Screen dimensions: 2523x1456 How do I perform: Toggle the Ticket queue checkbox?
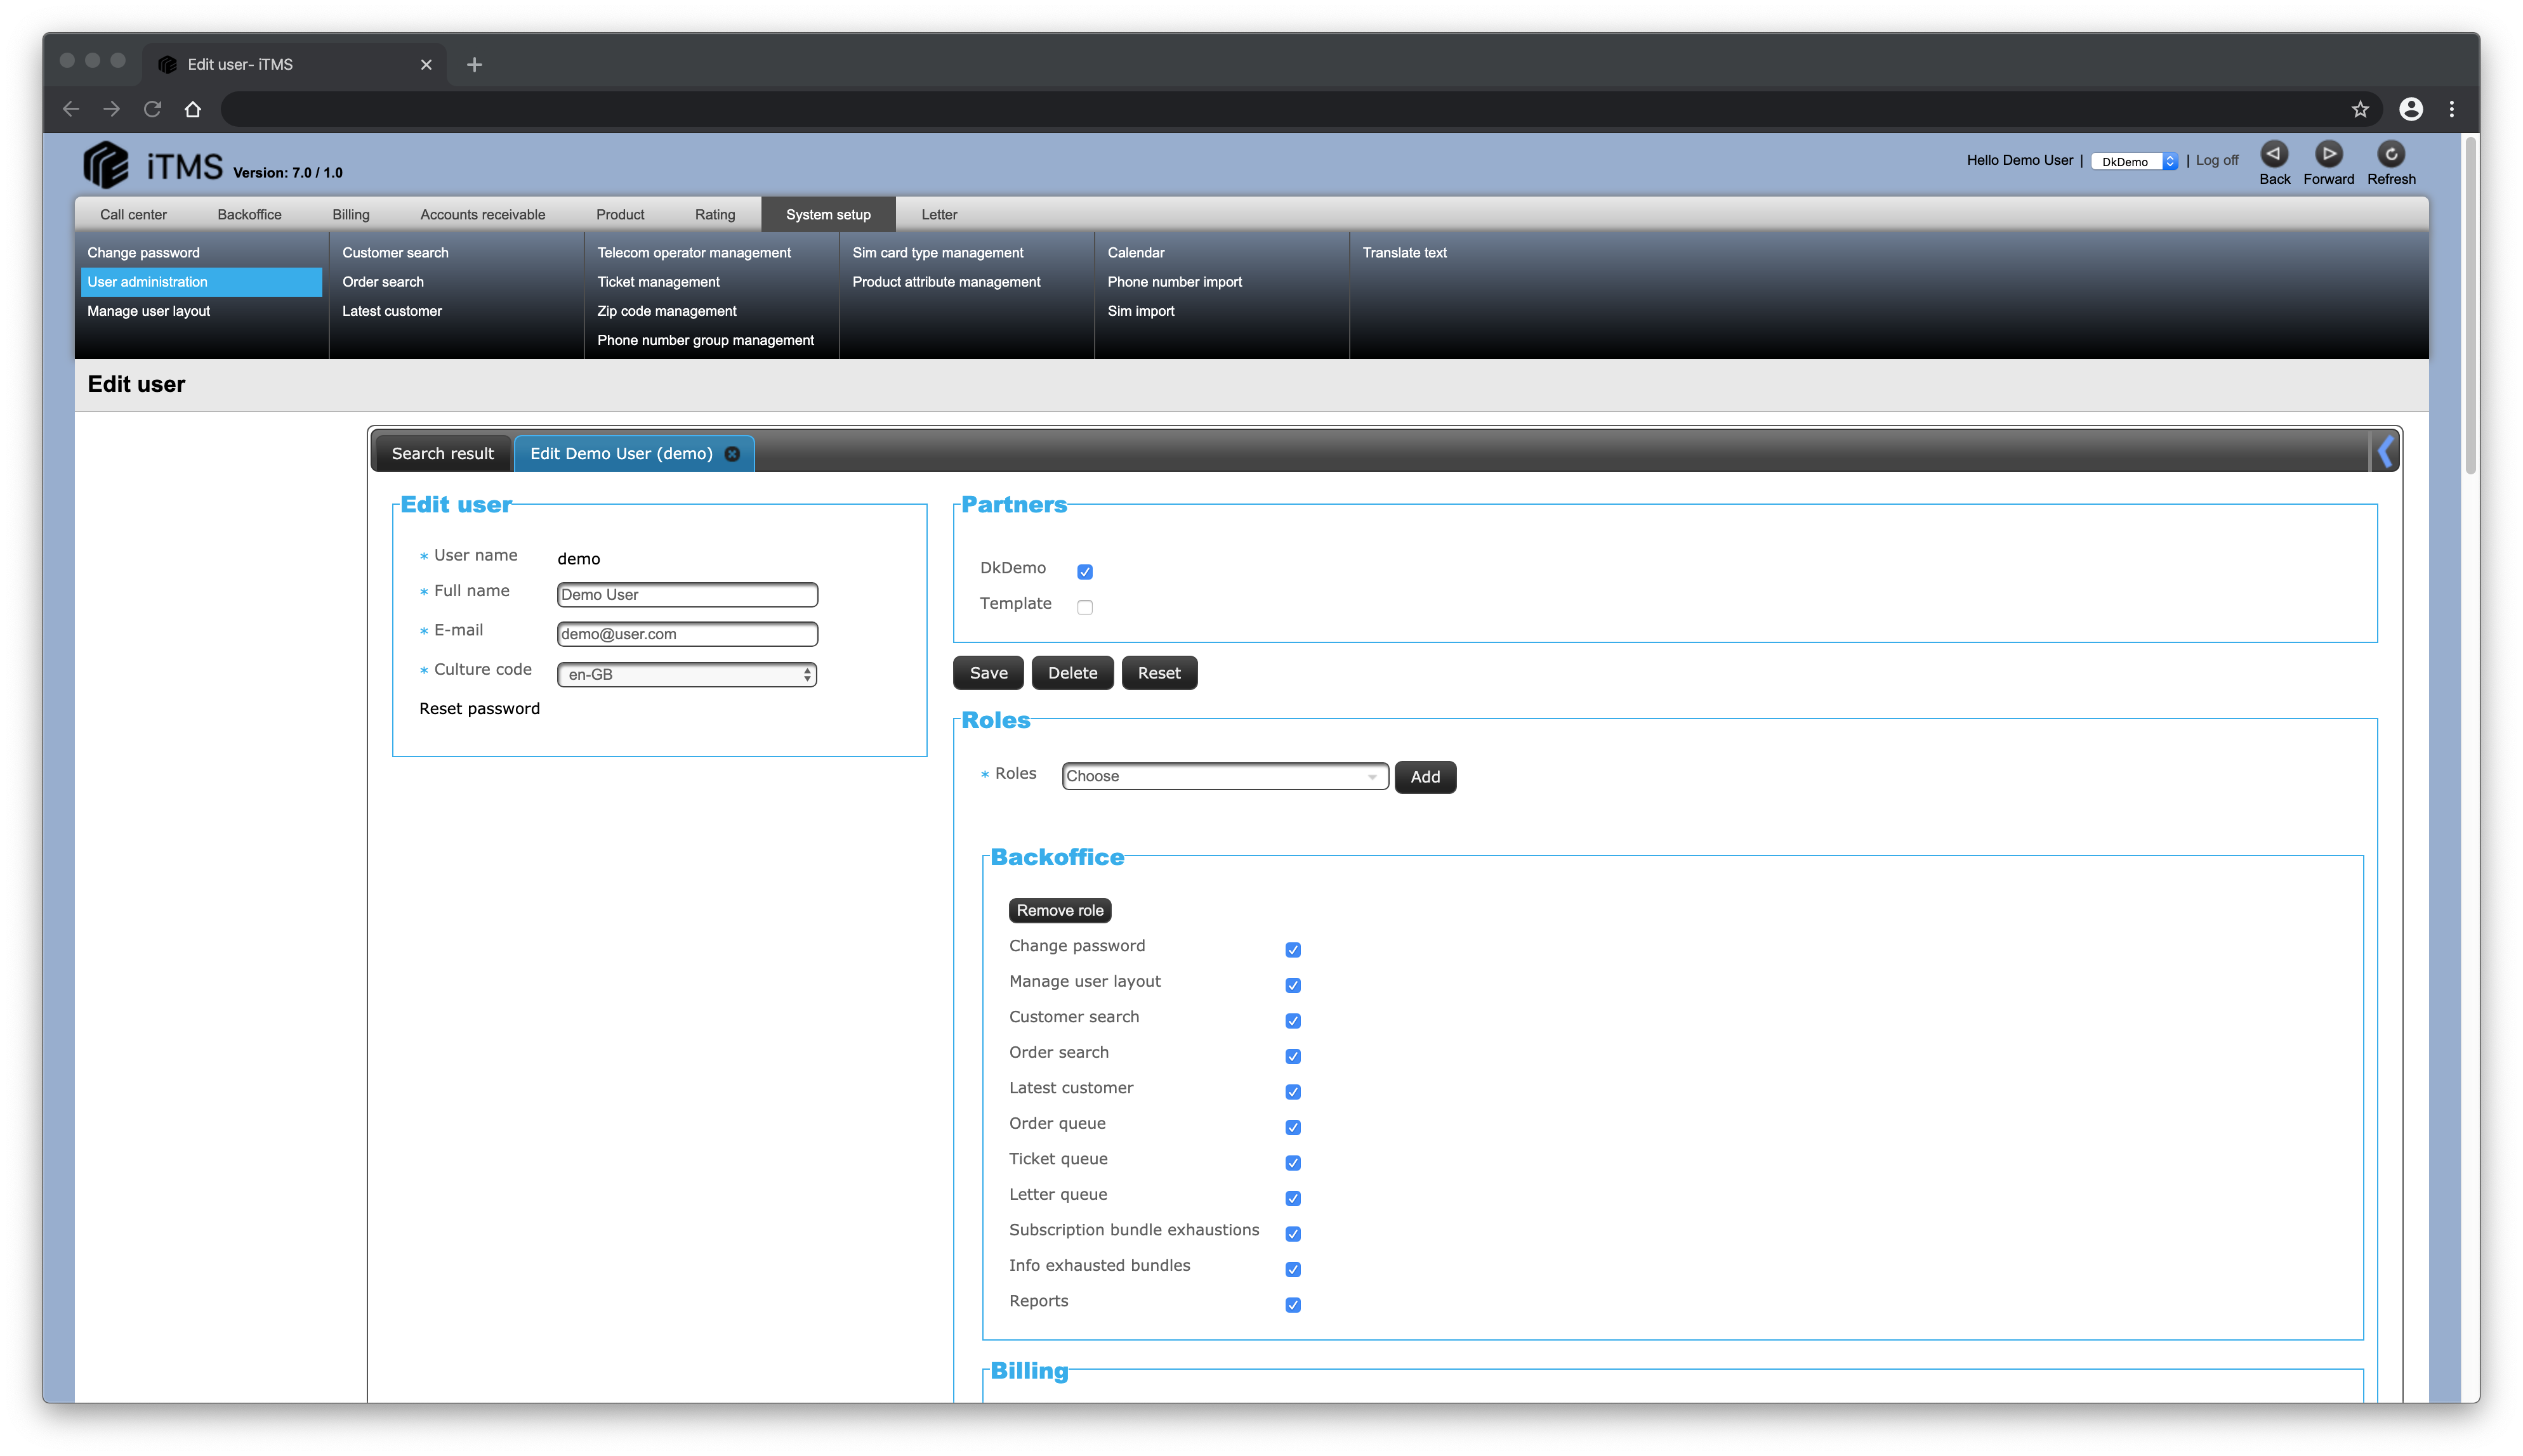coord(1293,1163)
